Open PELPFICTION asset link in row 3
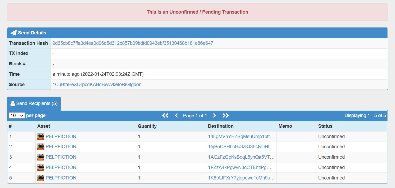Image resolution: width=395 pixels, height=188 pixels. (61, 157)
